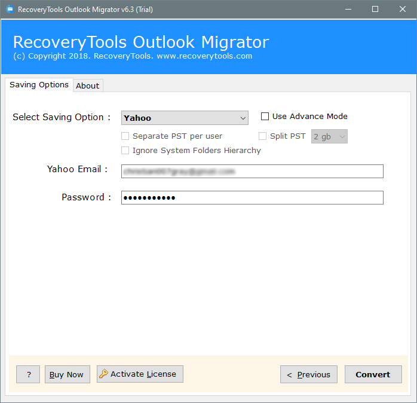Click the Password label

tap(86, 197)
